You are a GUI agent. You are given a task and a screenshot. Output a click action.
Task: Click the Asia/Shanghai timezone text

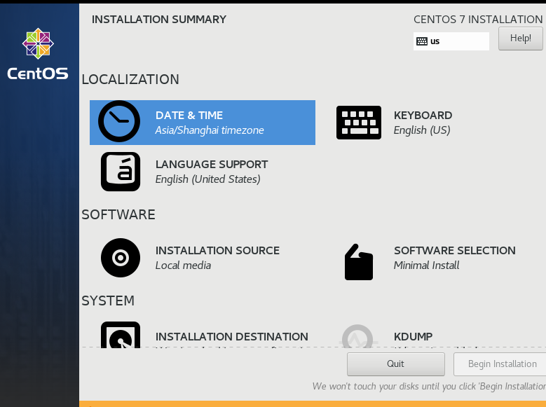(210, 130)
